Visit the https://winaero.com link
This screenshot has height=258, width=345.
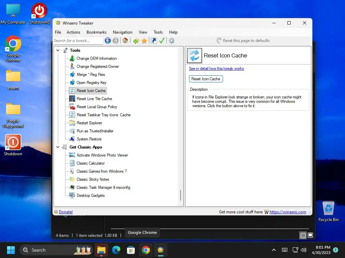[x=288, y=212]
